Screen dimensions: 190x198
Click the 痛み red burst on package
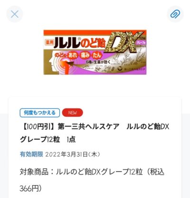click(85, 55)
